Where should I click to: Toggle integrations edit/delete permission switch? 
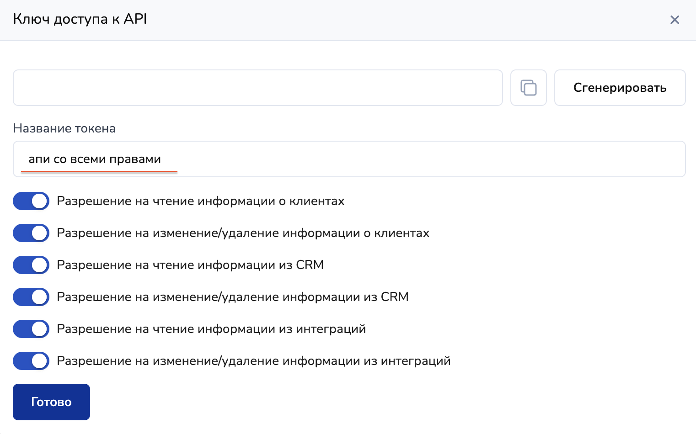[x=31, y=361]
